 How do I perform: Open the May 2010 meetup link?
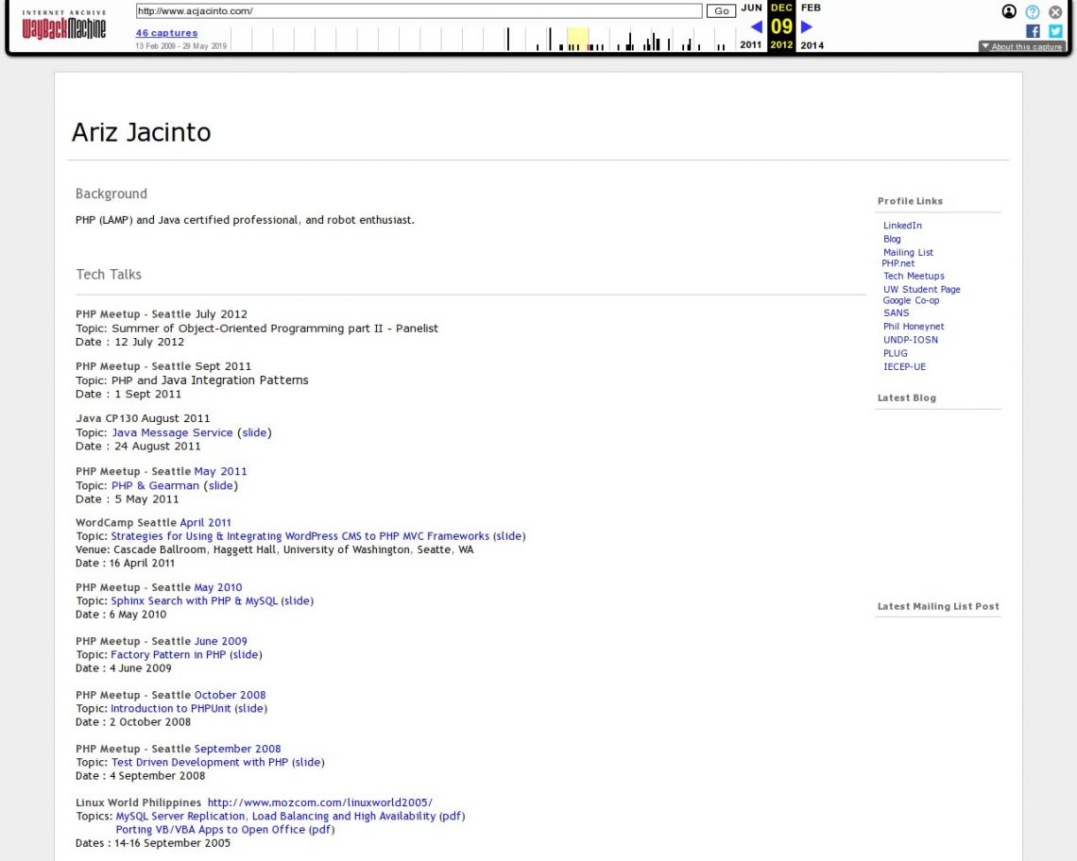click(x=217, y=588)
